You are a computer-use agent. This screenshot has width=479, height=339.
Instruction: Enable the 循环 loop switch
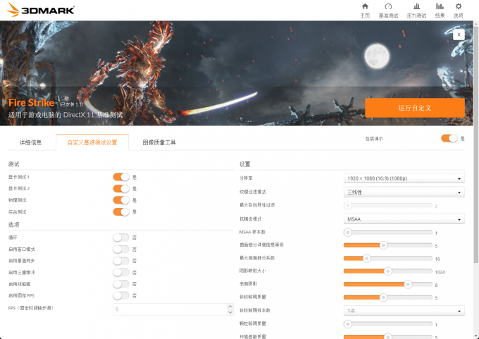121,238
